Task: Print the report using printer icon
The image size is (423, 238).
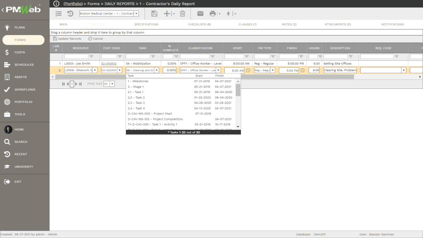Action: 213,14
